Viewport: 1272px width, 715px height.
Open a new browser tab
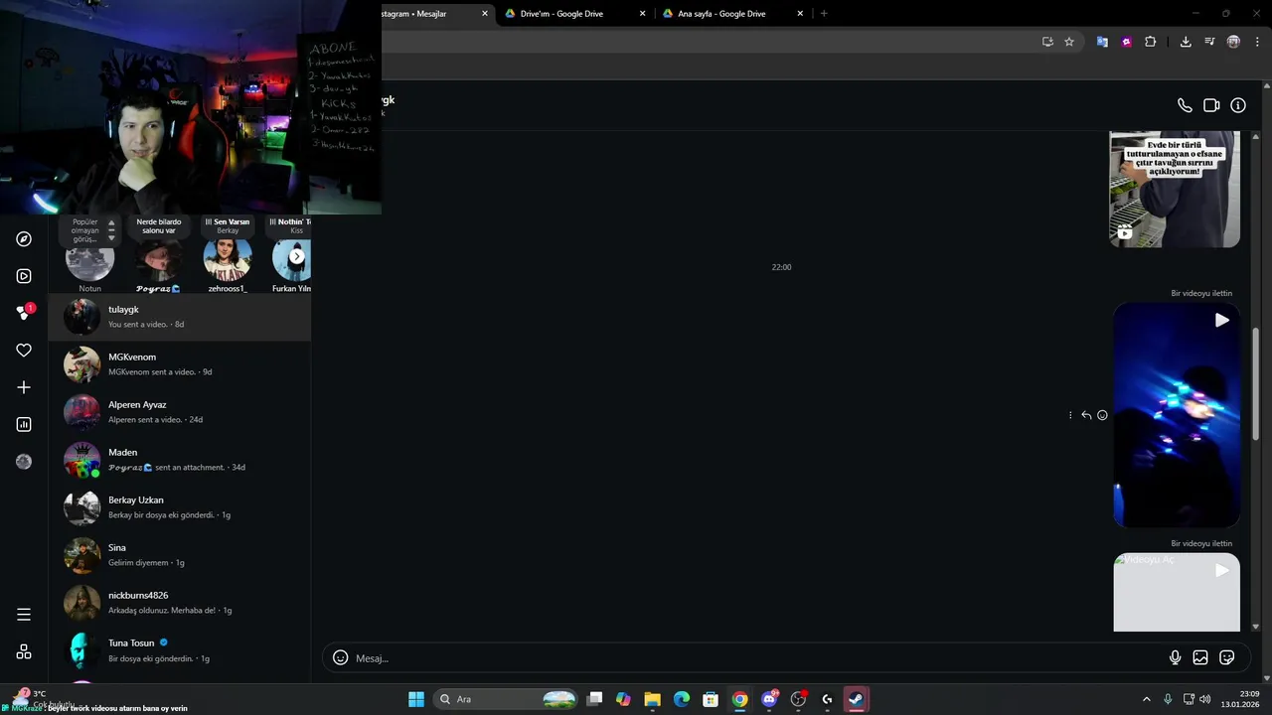point(824,14)
